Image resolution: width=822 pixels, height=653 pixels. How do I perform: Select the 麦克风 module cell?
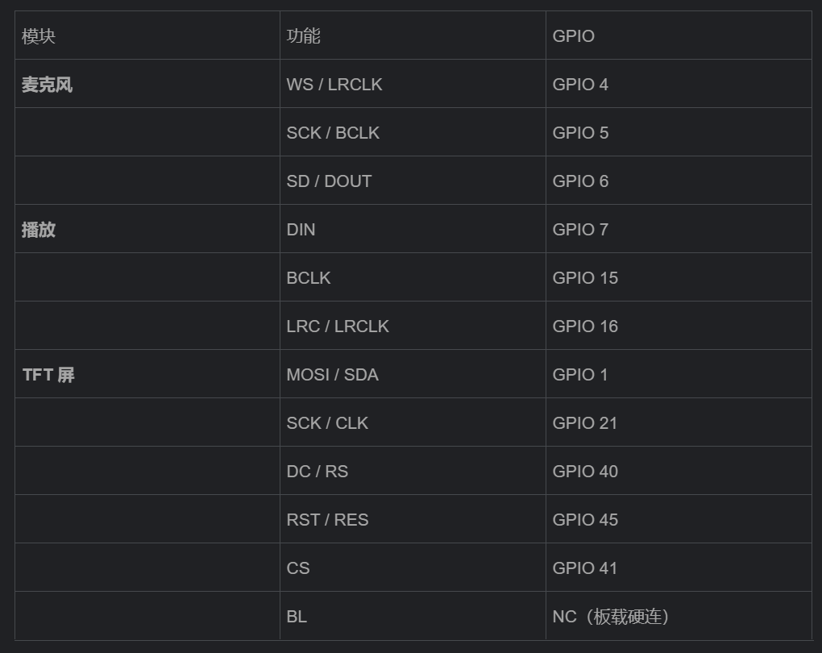point(147,83)
